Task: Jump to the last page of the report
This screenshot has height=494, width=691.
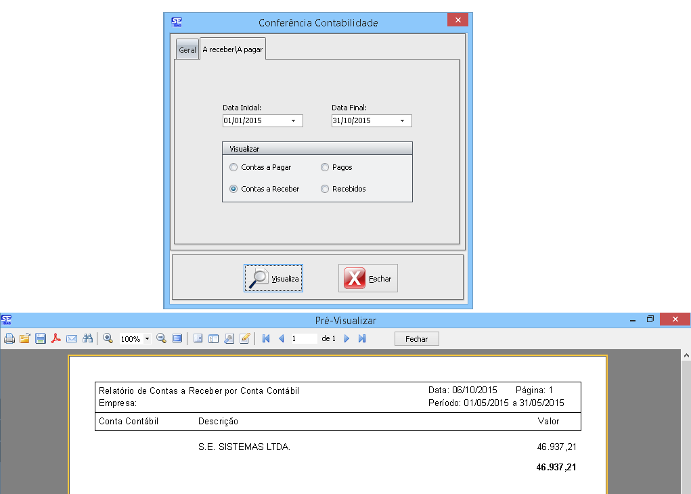Action: pyautogui.click(x=362, y=338)
